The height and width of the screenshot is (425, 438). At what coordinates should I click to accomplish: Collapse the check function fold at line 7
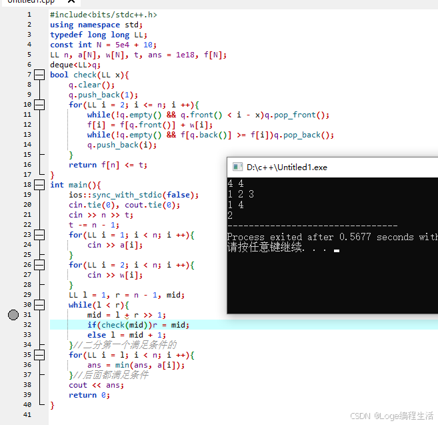[x=39, y=75]
